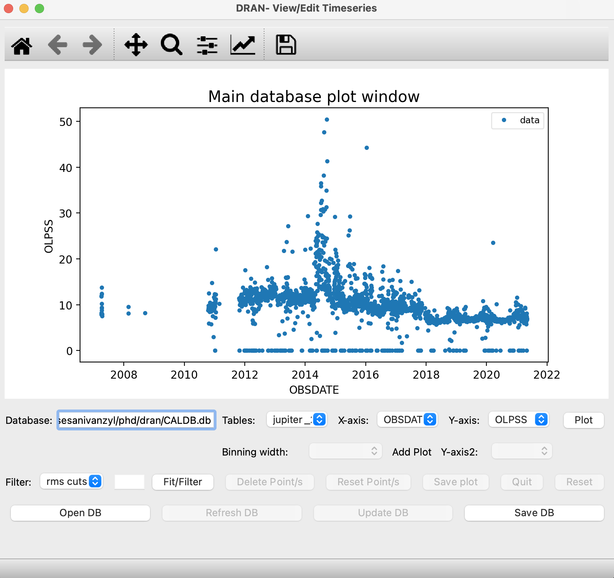Open the Y-axis OLPSS dropdown
The image size is (614, 578).
coord(519,420)
